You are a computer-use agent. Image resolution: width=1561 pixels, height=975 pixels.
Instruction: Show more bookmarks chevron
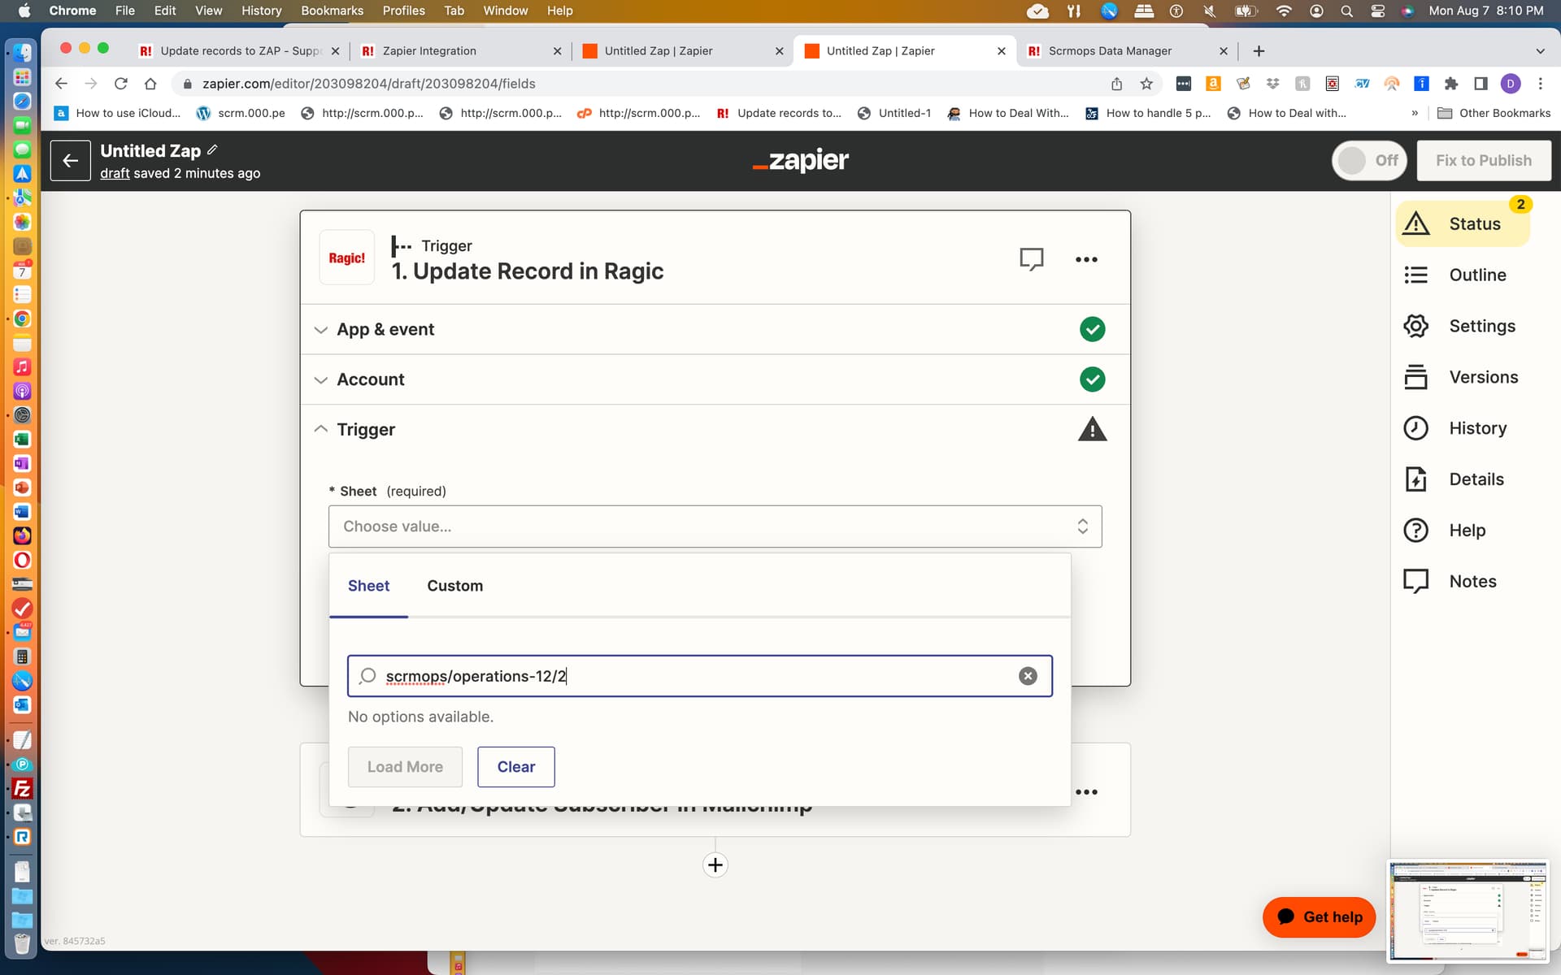1415,113
